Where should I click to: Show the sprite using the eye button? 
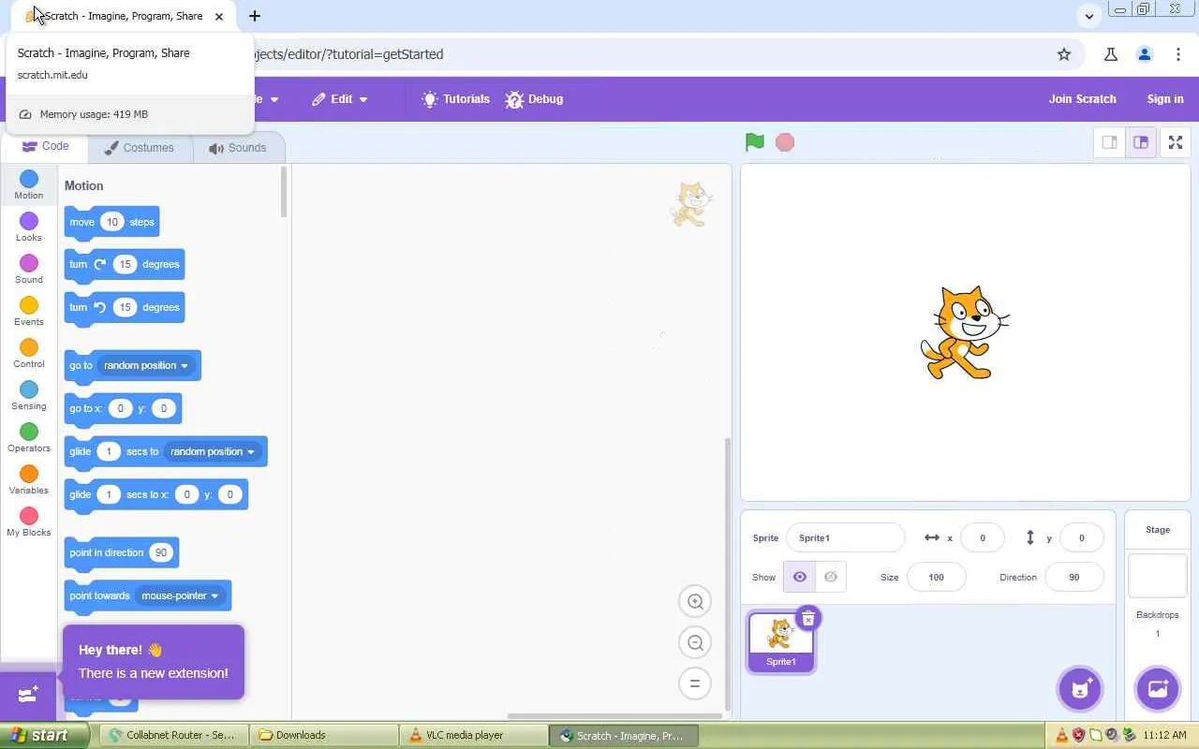pyautogui.click(x=800, y=578)
